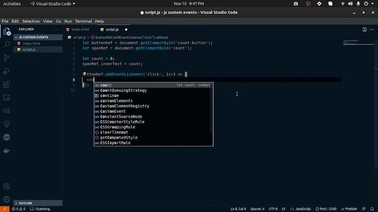Image resolution: width=378 pixels, height=212 pixels.
Task: Open the Terminal menu
Action: click(x=83, y=21)
